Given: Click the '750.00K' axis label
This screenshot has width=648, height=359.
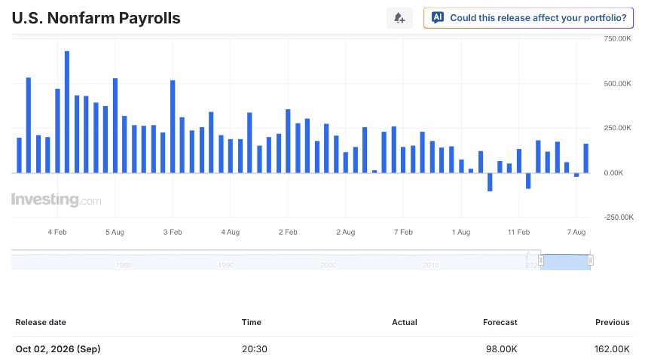Looking at the screenshot, I should pos(617,38).
